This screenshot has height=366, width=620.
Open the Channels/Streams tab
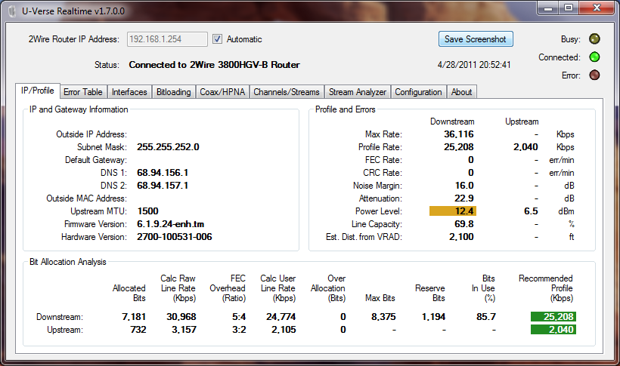[287, 92]
